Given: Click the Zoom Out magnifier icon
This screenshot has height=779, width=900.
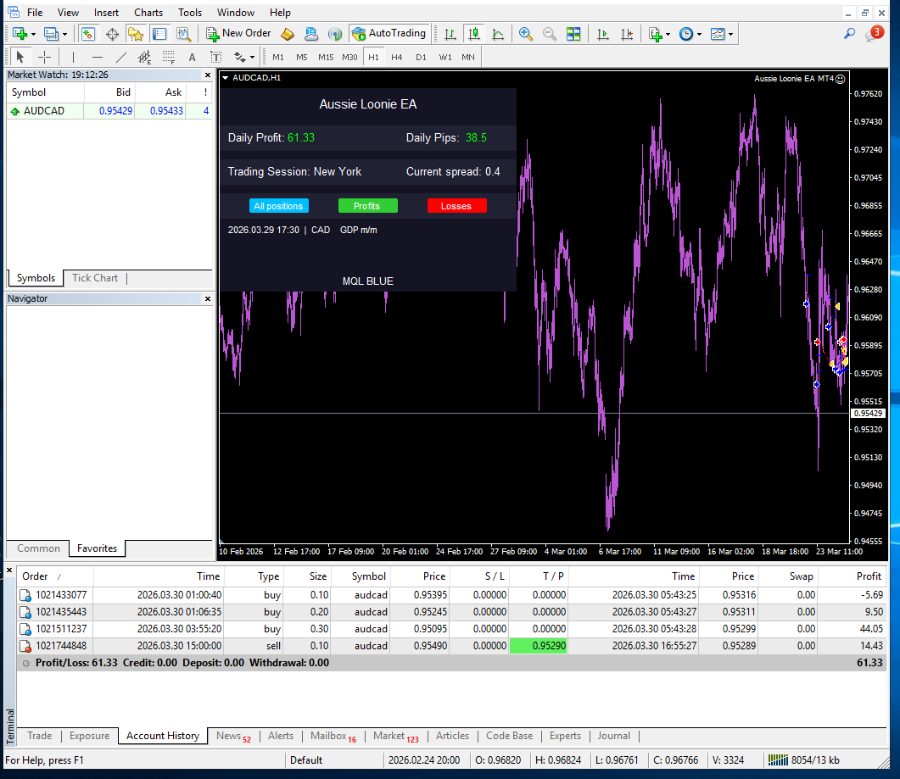Looking at the screenshot, I should tap(550, 34).
